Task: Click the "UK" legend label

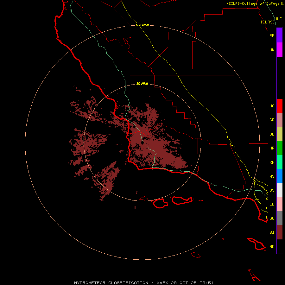Action: click(x=272, y=50)
